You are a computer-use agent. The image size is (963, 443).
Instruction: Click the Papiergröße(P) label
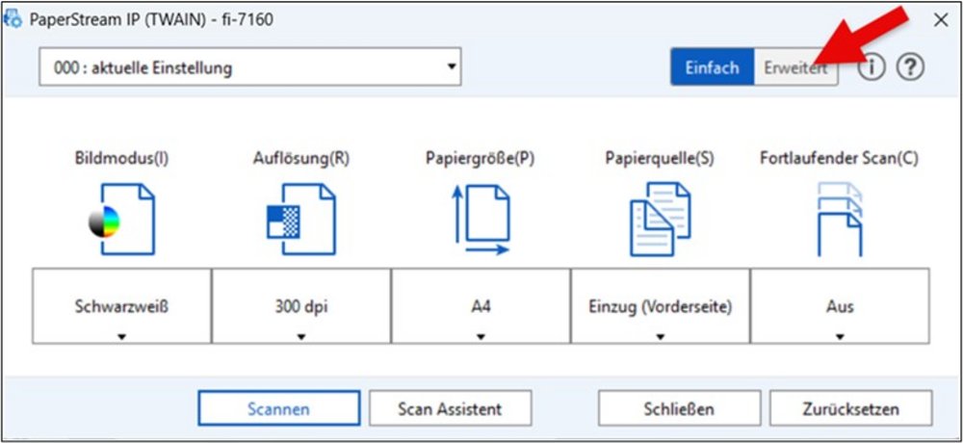point(481,159)
